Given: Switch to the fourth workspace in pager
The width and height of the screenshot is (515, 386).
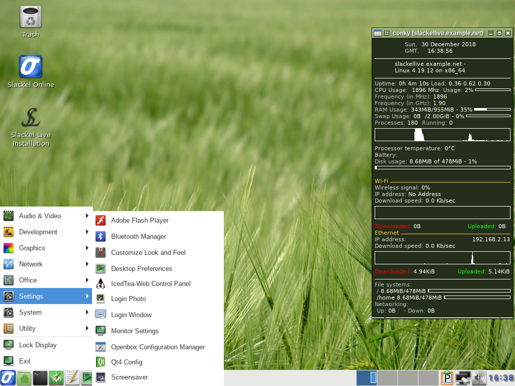Looking at the screenshot, I should point(428,378).
